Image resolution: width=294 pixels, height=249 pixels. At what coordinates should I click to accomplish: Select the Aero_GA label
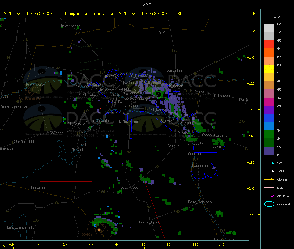(195, 154)
